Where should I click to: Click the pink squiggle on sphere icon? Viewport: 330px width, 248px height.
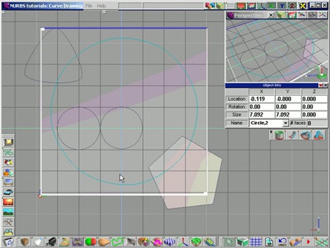click(156, 242)
